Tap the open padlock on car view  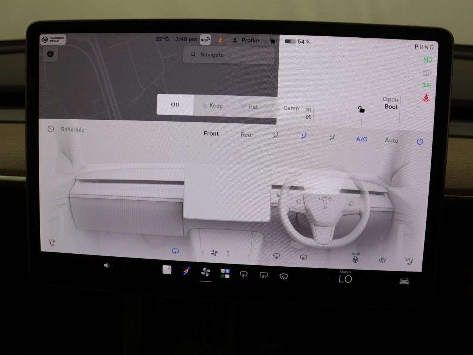click(x=361, y=109)
